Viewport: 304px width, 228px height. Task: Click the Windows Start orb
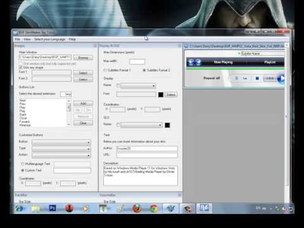tap(20, 208)
